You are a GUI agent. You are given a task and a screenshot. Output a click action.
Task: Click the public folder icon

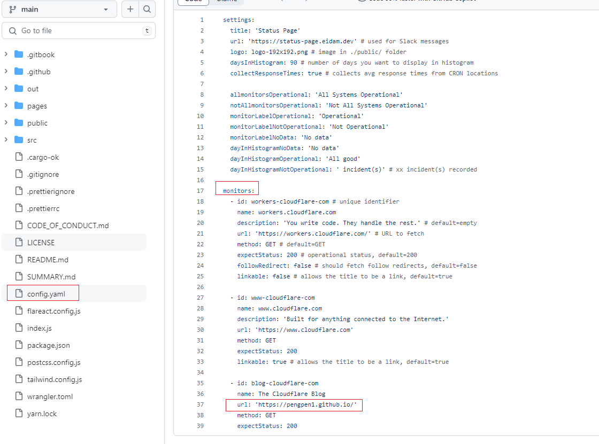tap(19, 122)
